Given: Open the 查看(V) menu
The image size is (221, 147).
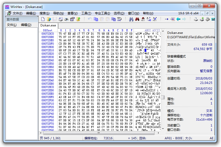Looking at the screenshot, I should [72, 13].
